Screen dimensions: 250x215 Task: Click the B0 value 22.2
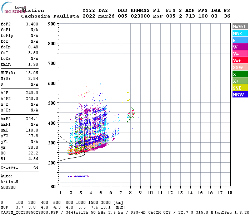(33, 153)
